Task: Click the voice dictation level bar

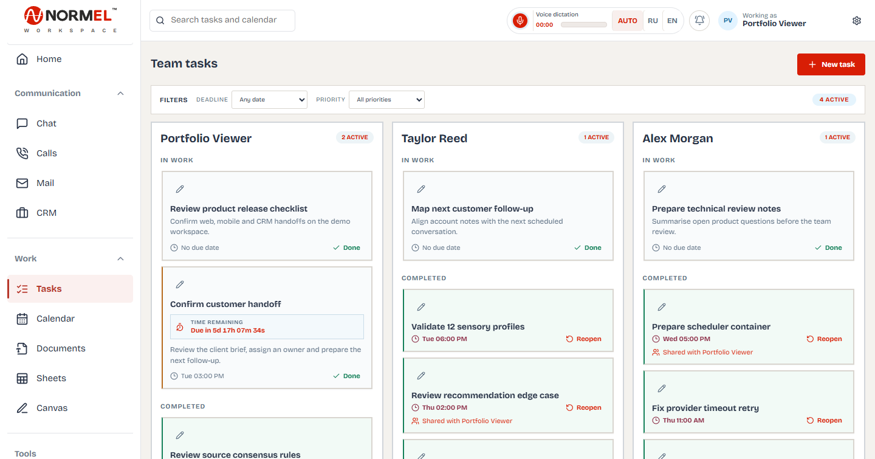Action: point(584,25)
